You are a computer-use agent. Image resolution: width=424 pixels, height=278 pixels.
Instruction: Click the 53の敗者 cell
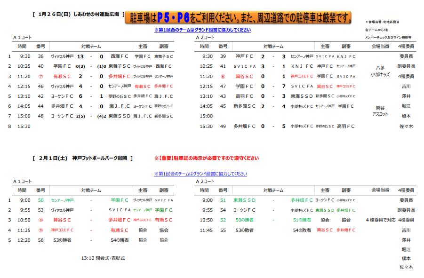click(244, 230)
